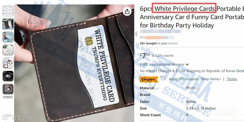Click Shop items link
The height and width of the screenshot is (122, 244).
tap(210, 79)
